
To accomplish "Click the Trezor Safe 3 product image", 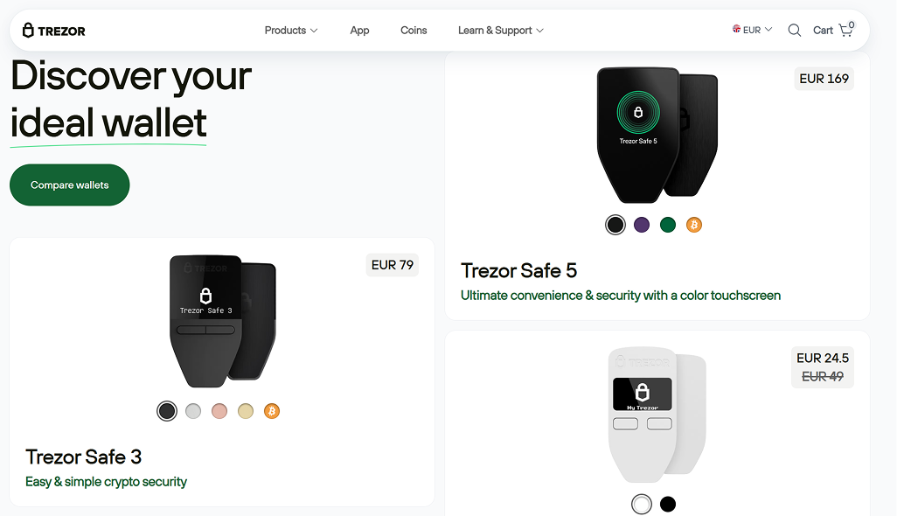I will 223,321.
